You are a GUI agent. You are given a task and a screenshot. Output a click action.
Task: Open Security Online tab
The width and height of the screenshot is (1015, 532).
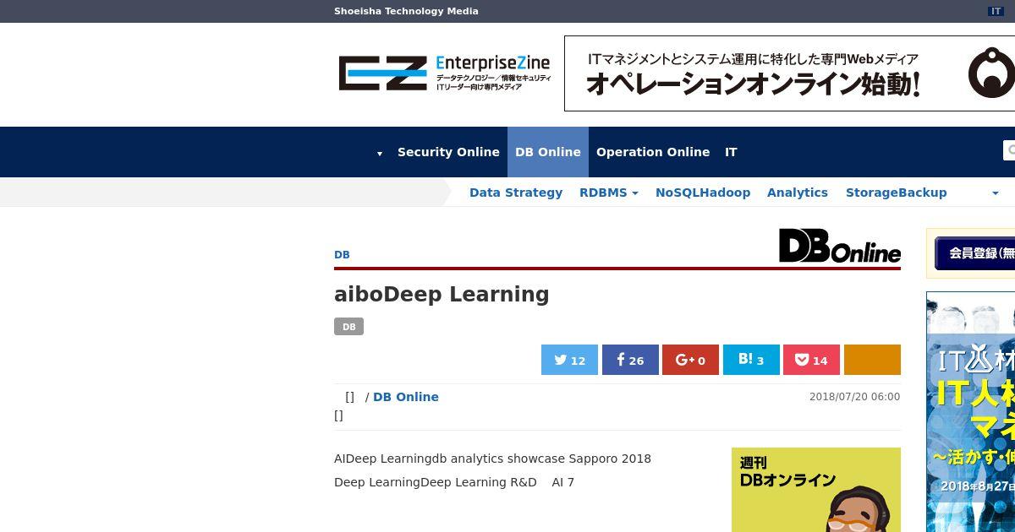(448, 152)
